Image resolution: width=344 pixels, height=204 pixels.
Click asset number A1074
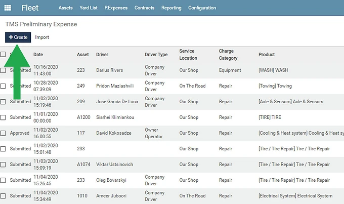pos(83,165)
